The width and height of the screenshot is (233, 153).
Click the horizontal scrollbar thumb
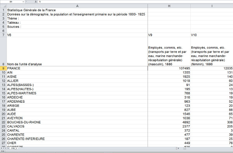point(184,148)
